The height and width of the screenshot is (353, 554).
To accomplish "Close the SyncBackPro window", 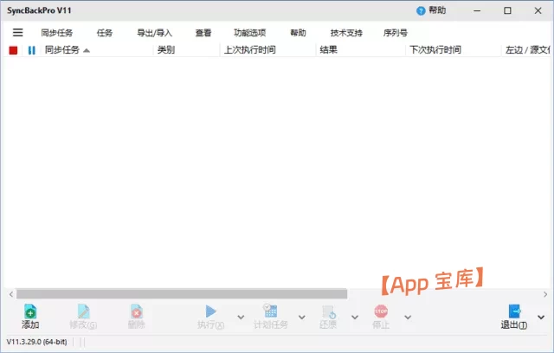I will click(x=538, y=10).
